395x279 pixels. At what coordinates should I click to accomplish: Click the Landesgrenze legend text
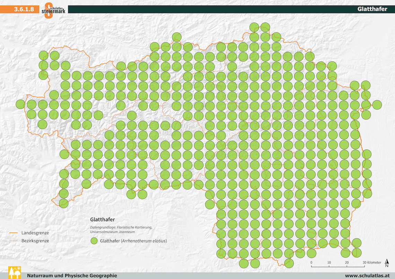click(x=35, y=233)
